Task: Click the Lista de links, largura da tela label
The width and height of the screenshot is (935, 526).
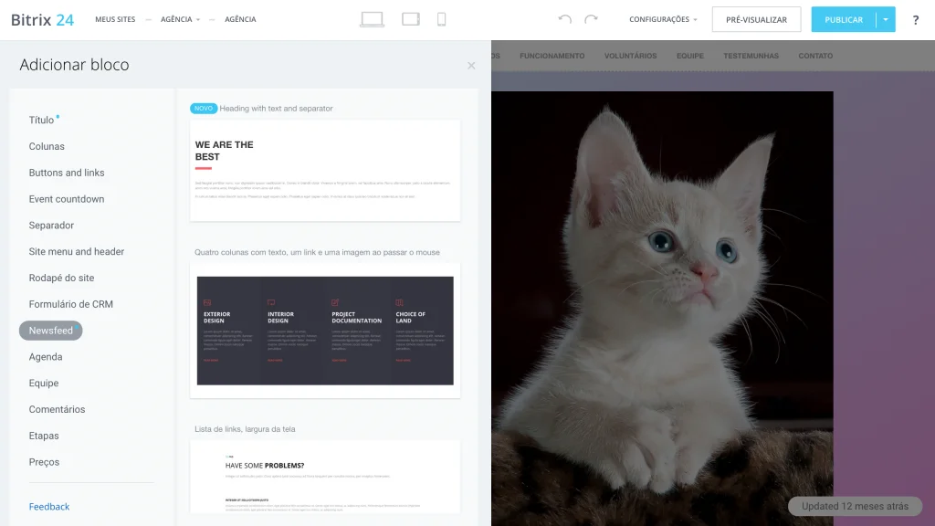Action: click(x=245, y=429)
